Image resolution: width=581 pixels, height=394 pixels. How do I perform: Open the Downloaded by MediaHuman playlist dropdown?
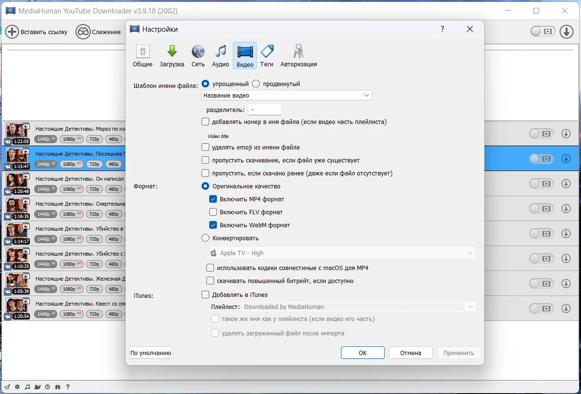pyautogui.click(x=358, y=307)
